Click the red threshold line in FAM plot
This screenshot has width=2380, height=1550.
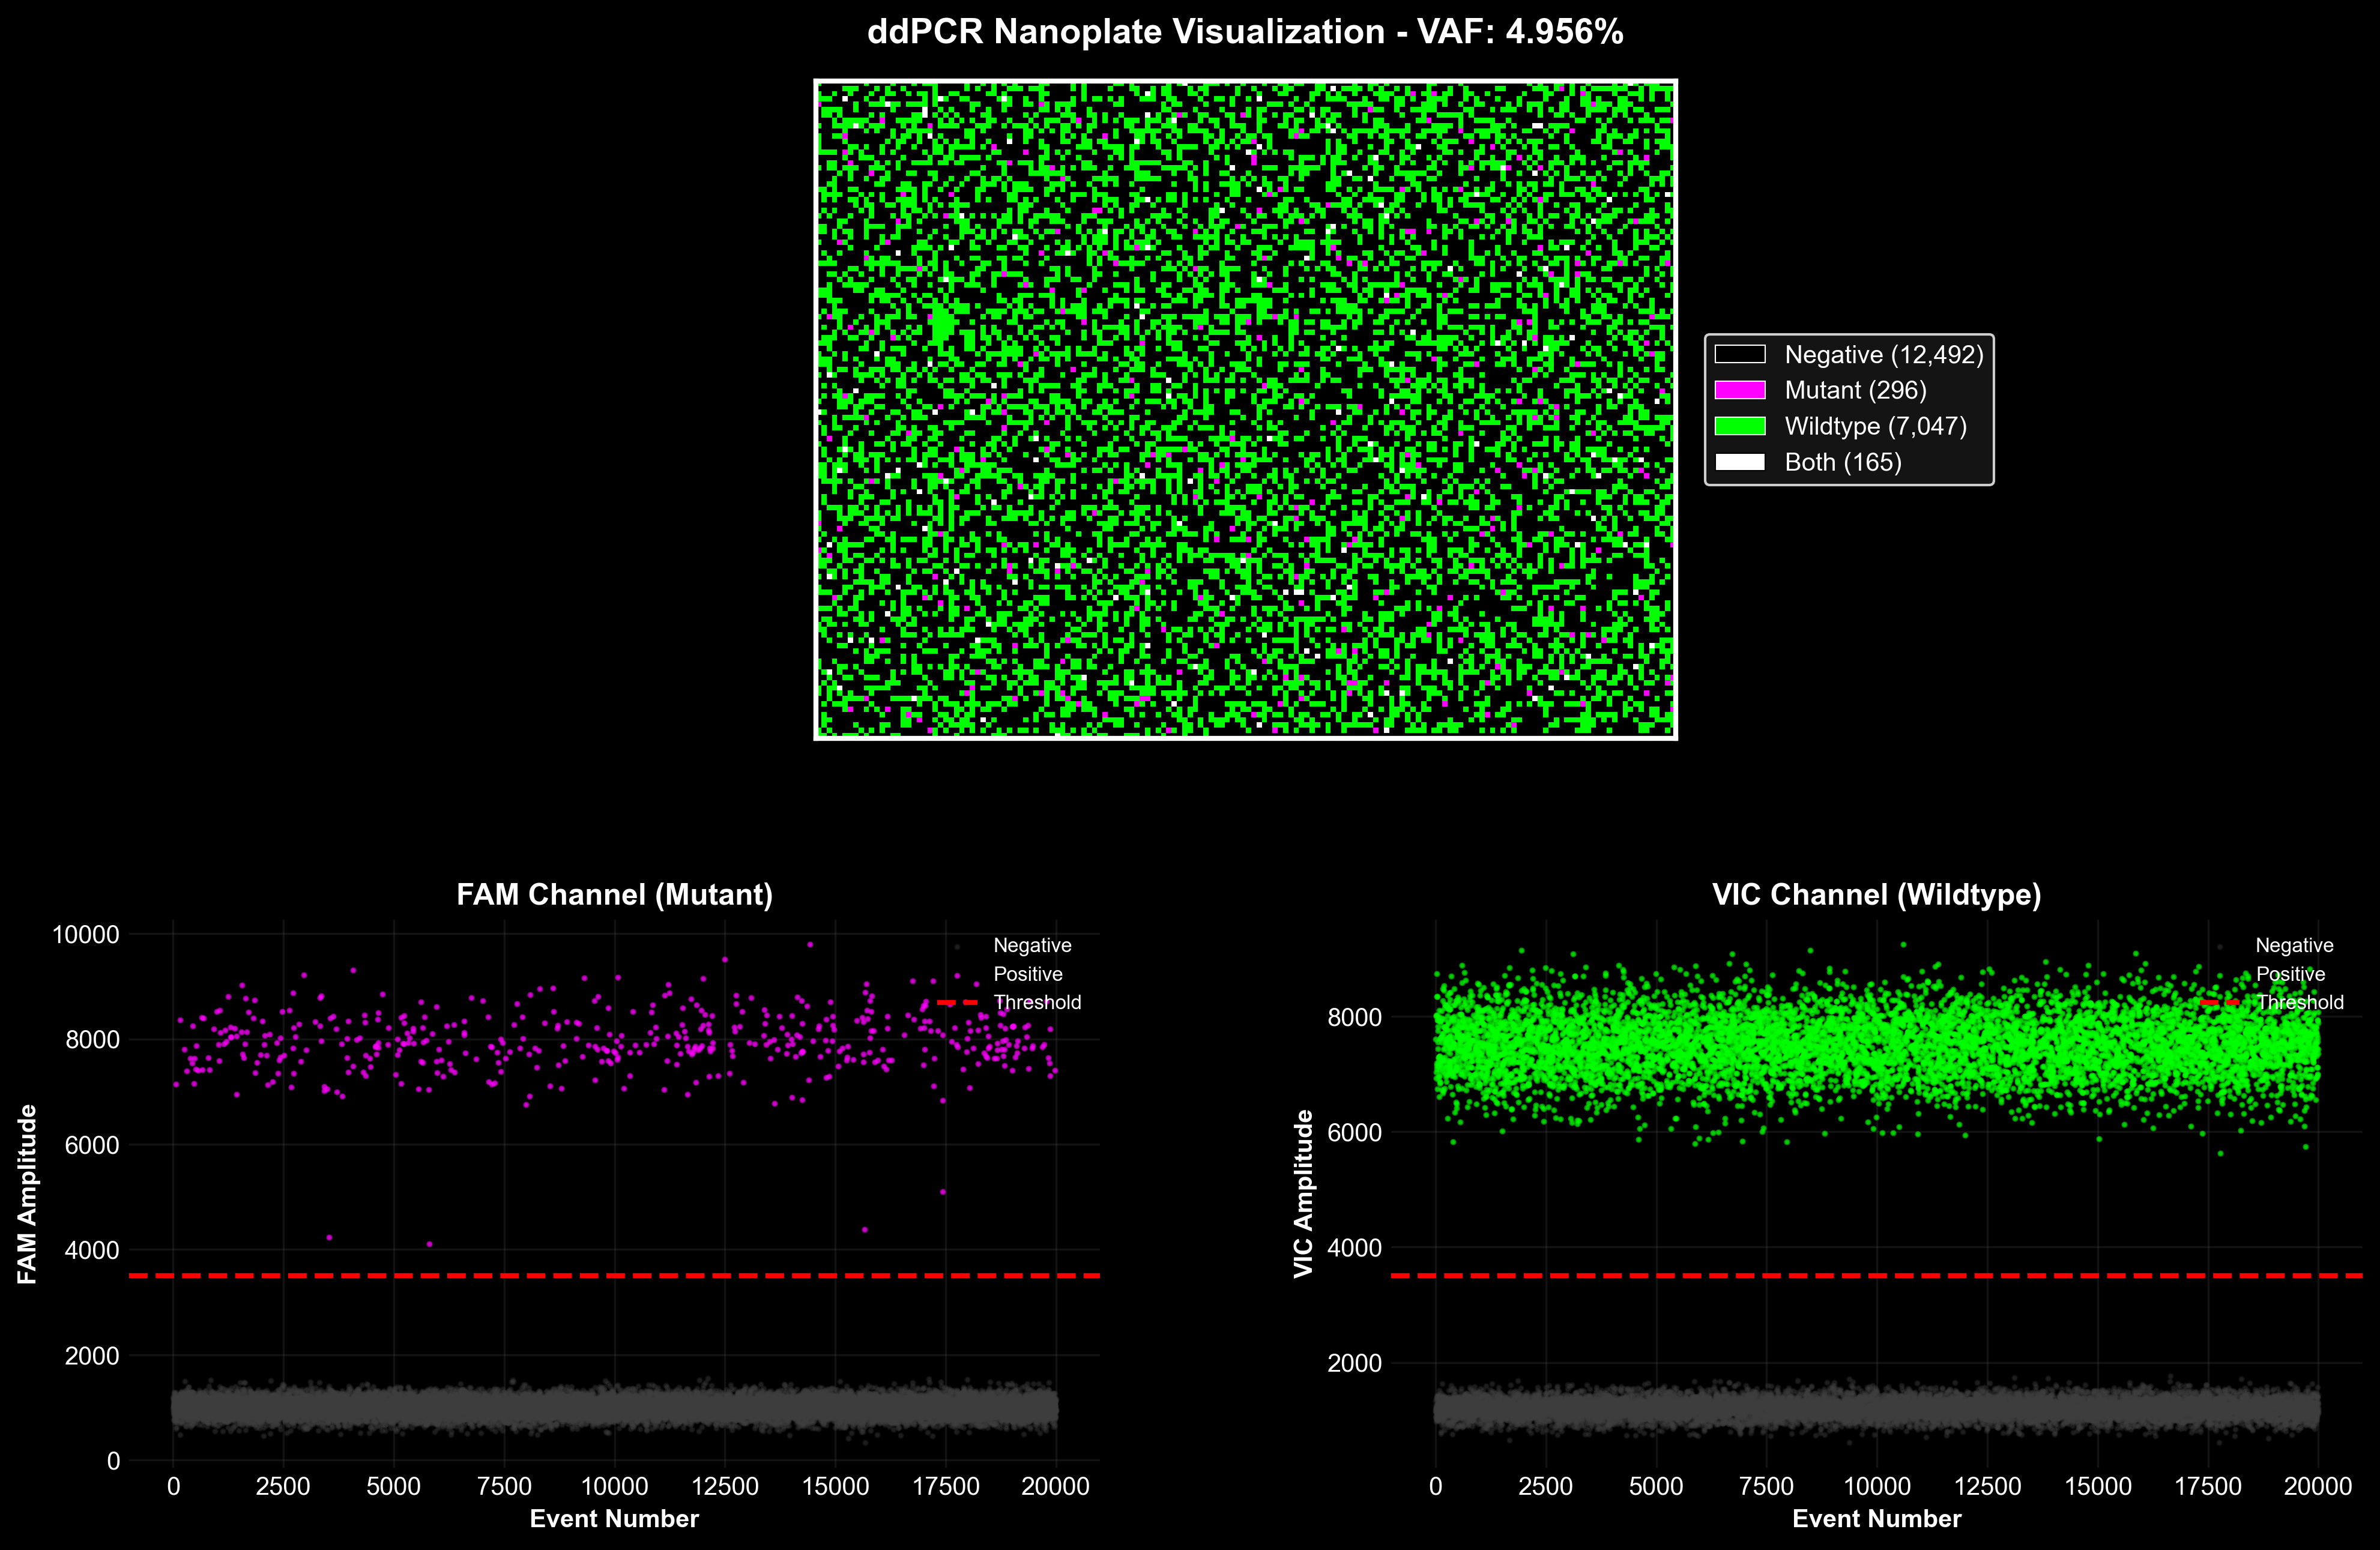615,1276
